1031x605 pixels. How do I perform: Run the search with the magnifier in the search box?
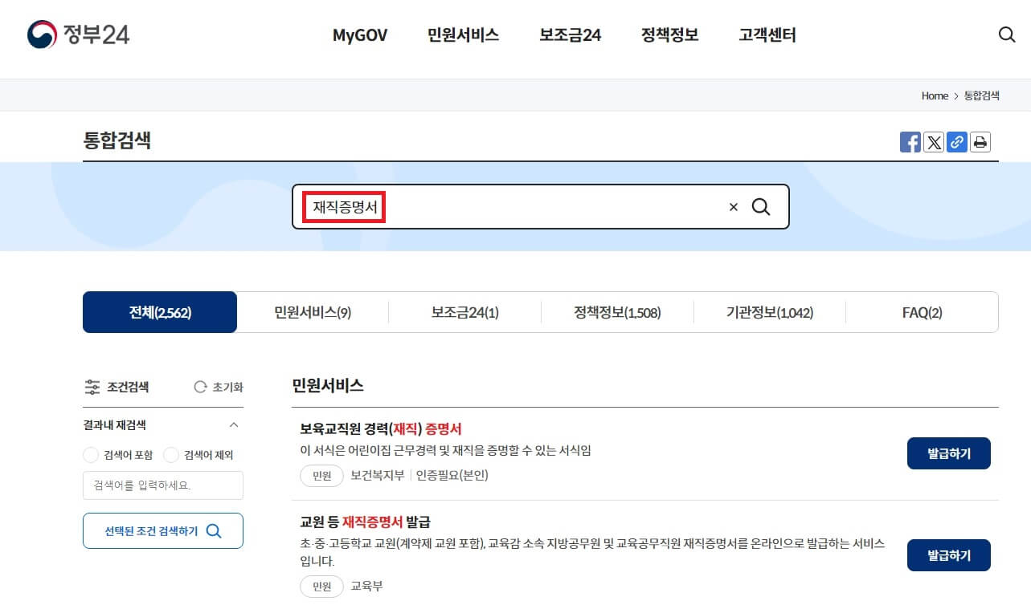[x=760, y=206]
